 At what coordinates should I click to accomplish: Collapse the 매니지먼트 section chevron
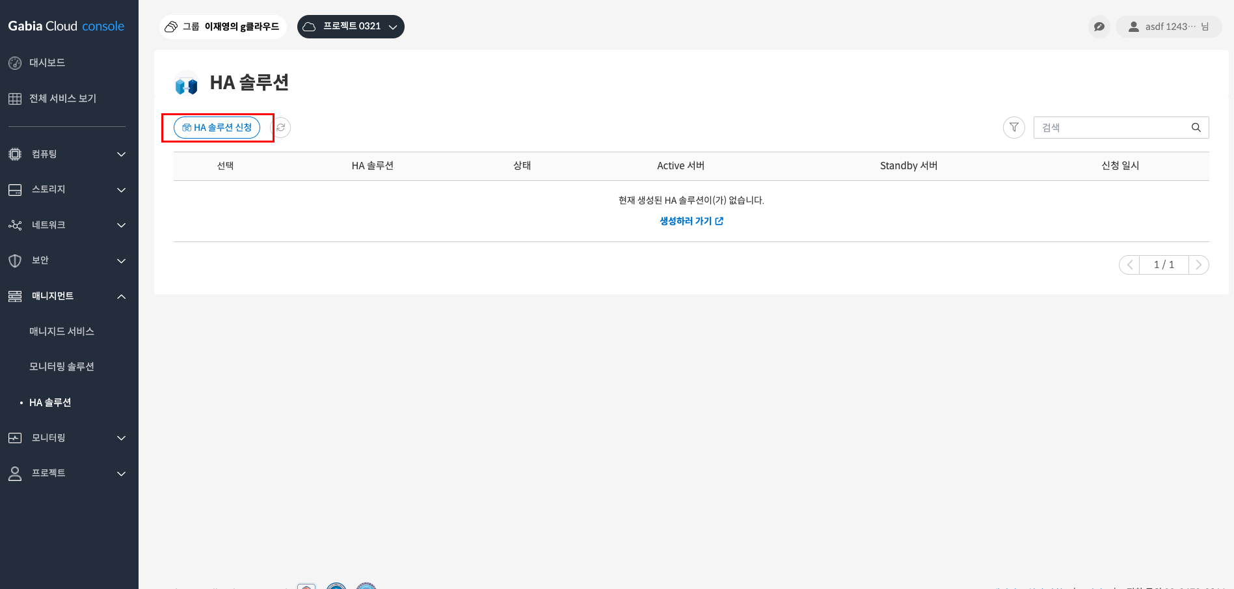(x=121, y=297)
